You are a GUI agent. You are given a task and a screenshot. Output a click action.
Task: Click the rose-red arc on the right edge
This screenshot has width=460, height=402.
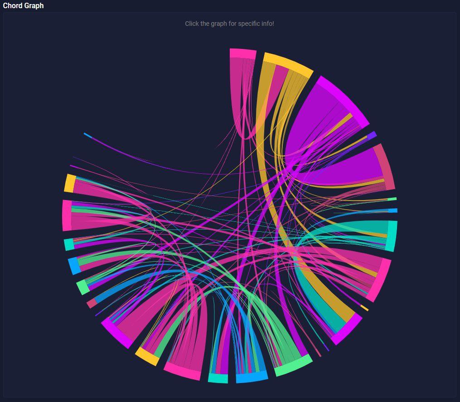(387, 167)
